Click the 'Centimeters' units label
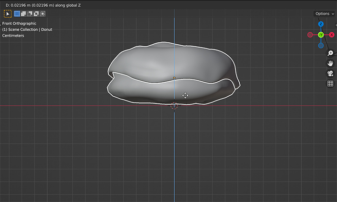This screenshot has width=337, height=202. point(13,36)
